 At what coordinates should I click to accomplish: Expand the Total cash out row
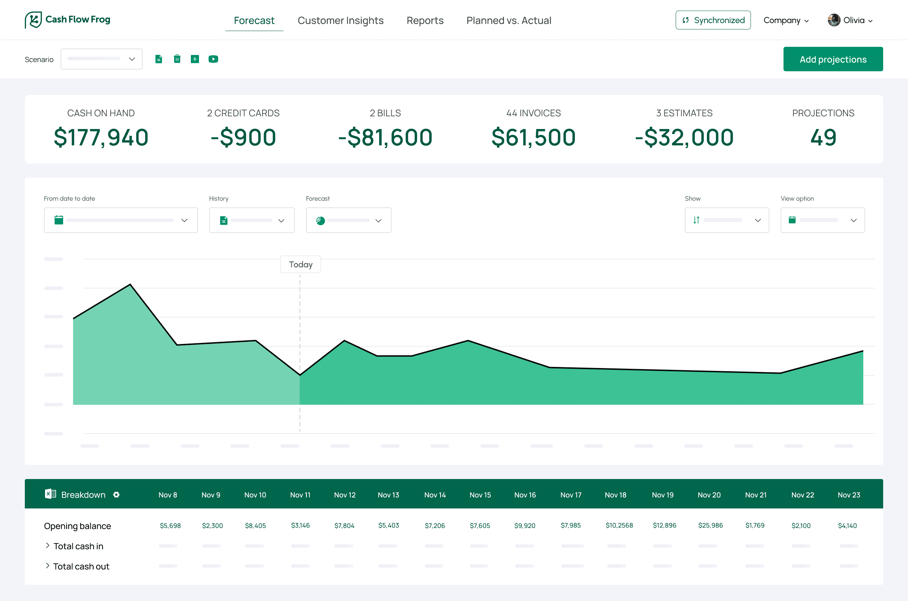tap(48, 566)
